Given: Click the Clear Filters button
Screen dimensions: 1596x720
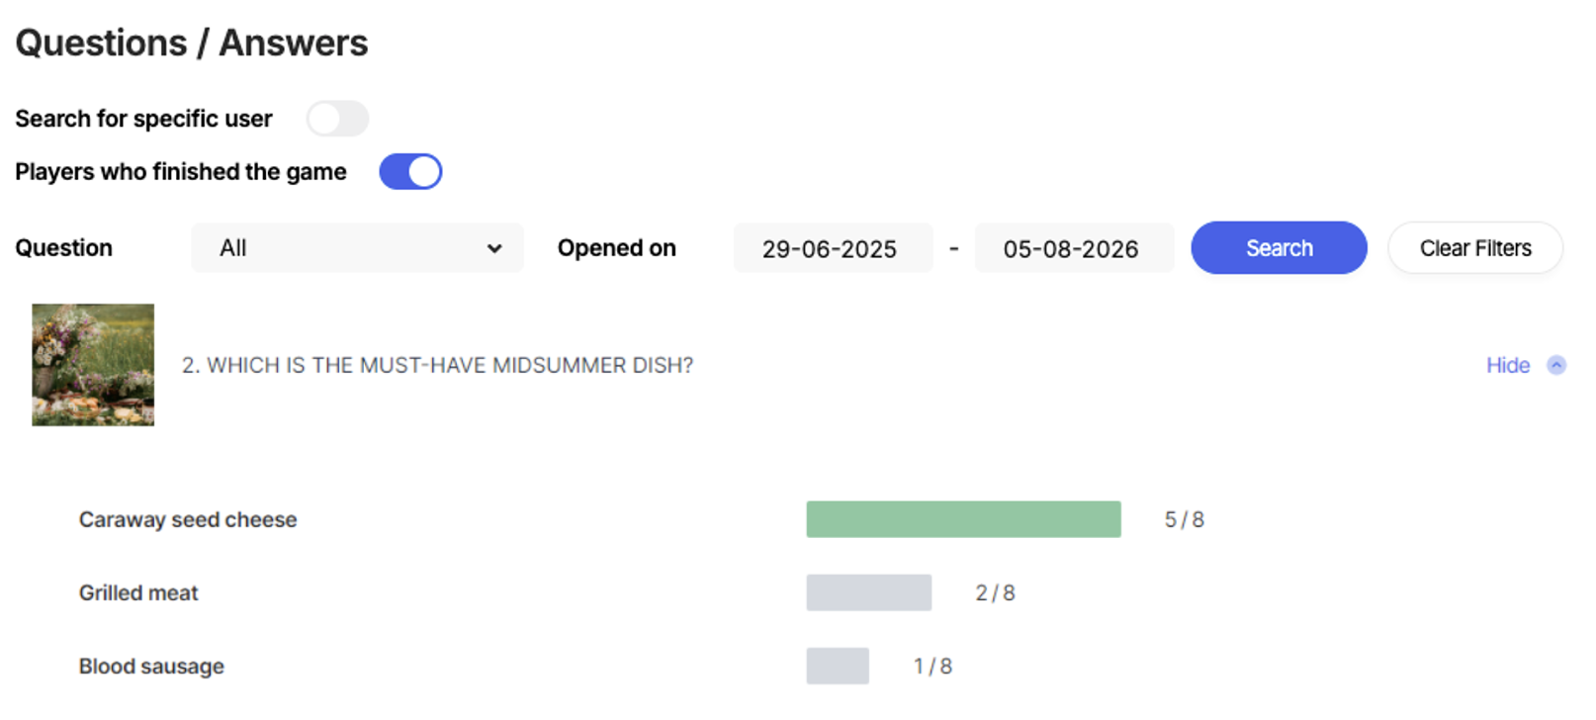Looking at the screenshot, I should tap(1474, 247).
